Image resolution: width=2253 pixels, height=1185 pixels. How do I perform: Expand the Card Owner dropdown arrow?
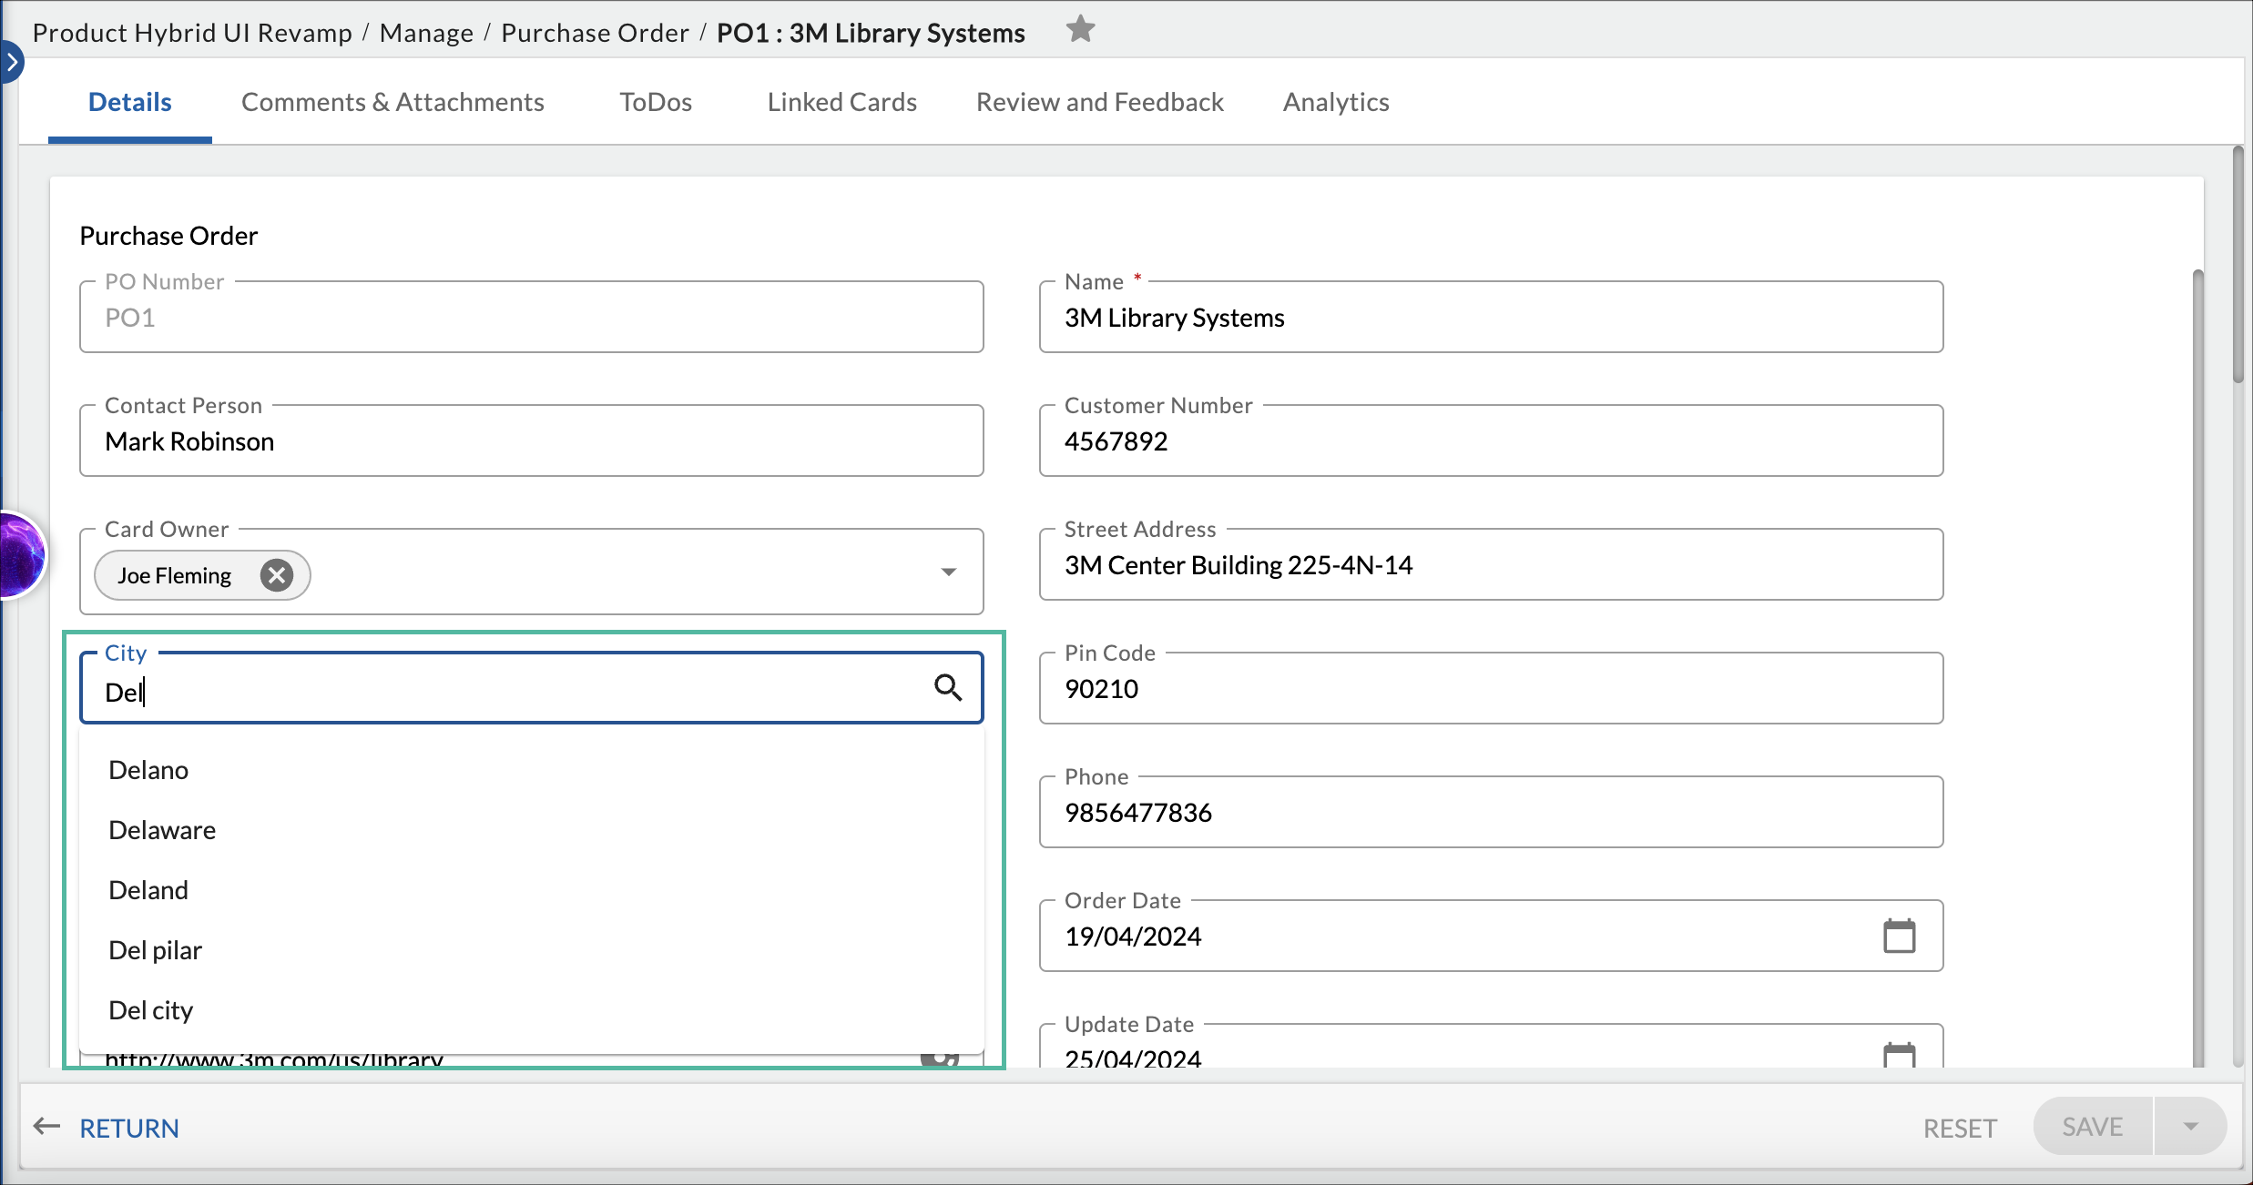click(948, 572)
